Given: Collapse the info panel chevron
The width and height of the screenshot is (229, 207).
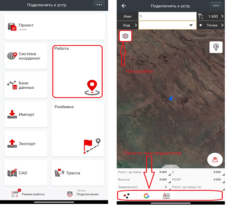Looking at the screenshot, I should [x=171, y=166].
